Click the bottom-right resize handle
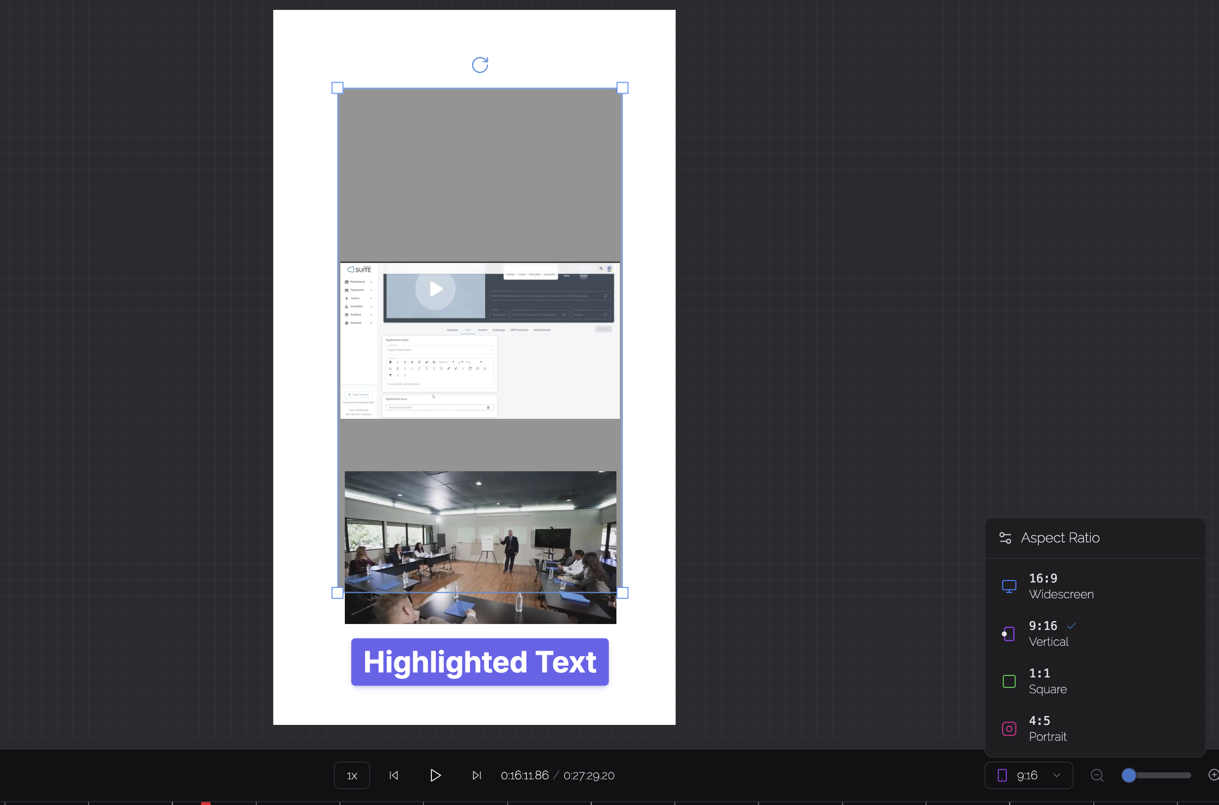This screenshot has width=1219, height=805. tap(622, 593)
